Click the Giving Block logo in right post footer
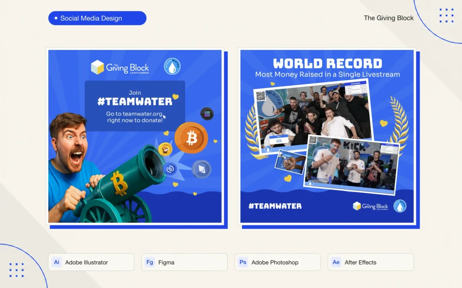 [x=370, y=206]
